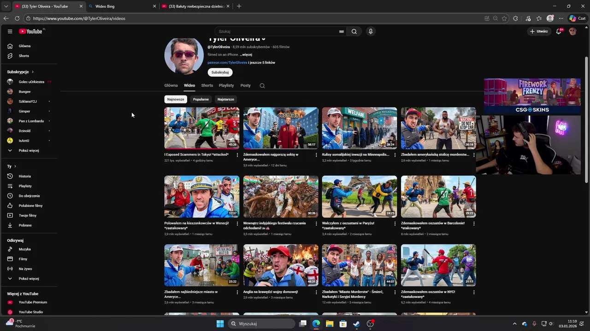Open the on-screen keyboard icon in search box
This screenshot has width=590, height=331.
click(342, 31)
